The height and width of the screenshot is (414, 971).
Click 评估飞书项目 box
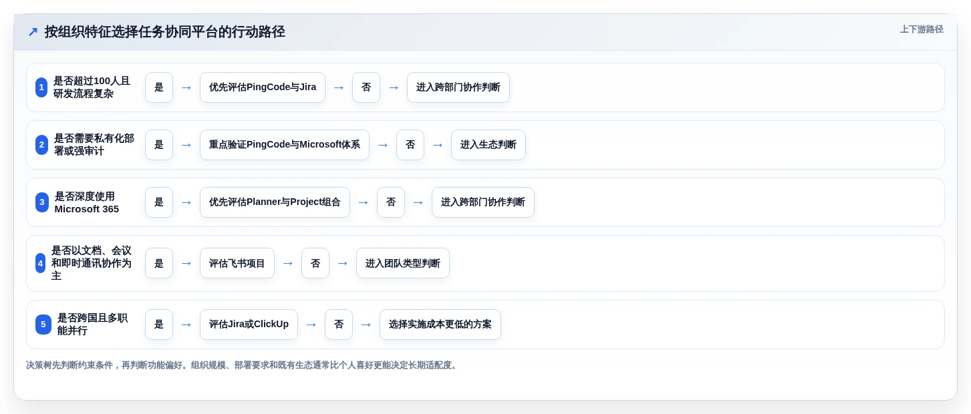click(237, 263)
